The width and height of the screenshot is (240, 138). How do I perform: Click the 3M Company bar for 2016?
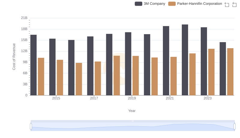[x=71, y=68]
